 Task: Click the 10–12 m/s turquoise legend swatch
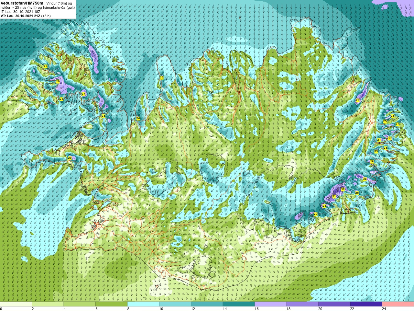(175, 304)
